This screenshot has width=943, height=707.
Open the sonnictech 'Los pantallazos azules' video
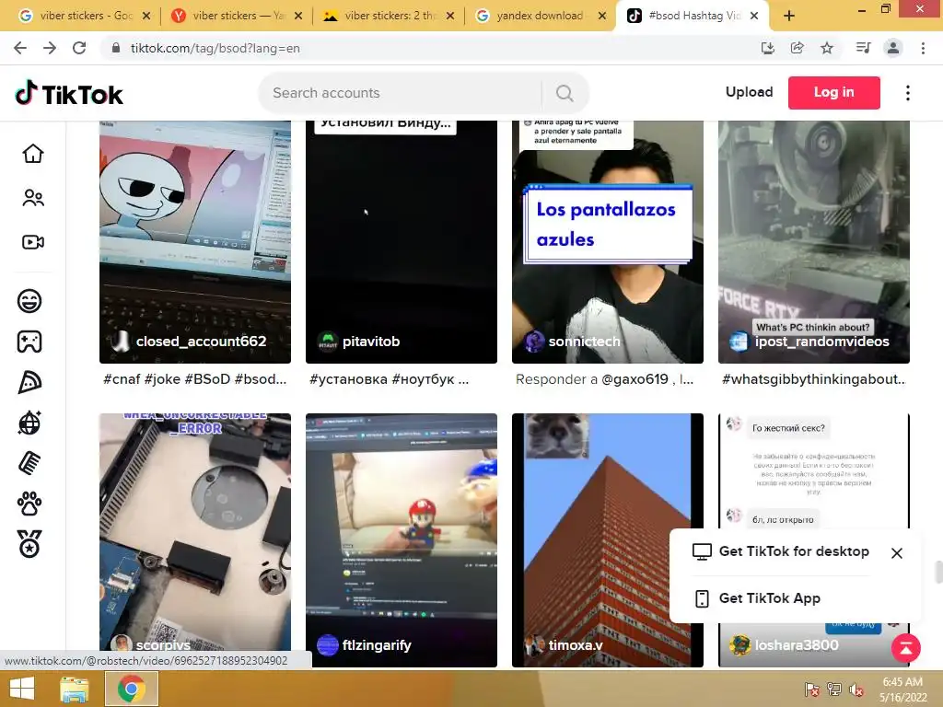608,240
